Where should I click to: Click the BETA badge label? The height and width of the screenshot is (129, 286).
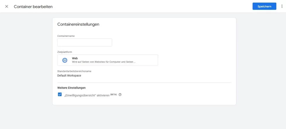pyautogui.click(x=114, y=94)
